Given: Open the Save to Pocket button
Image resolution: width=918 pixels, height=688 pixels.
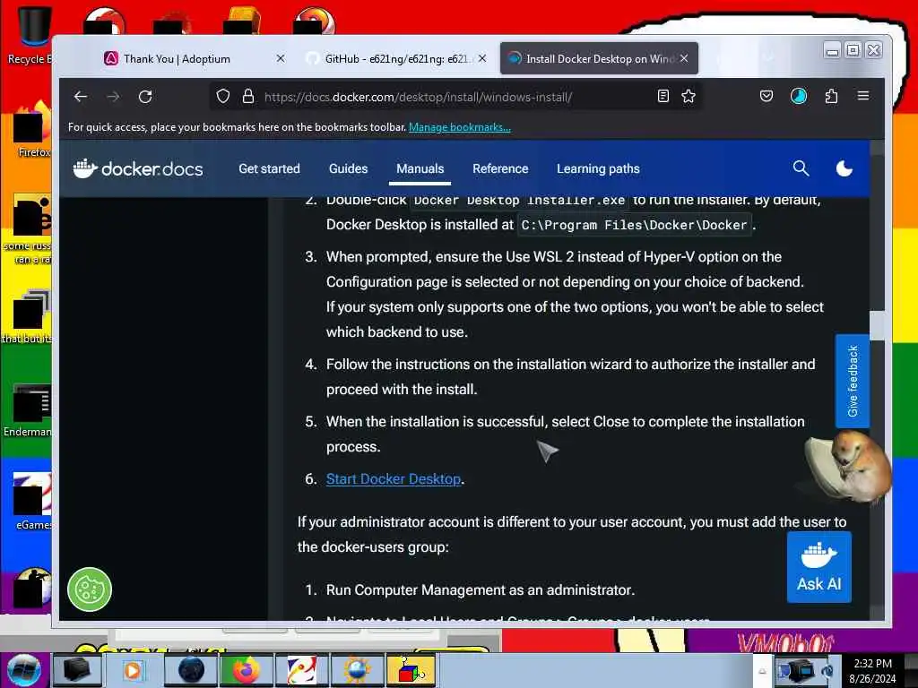Looking at the screenshot, I should point(766,97).
